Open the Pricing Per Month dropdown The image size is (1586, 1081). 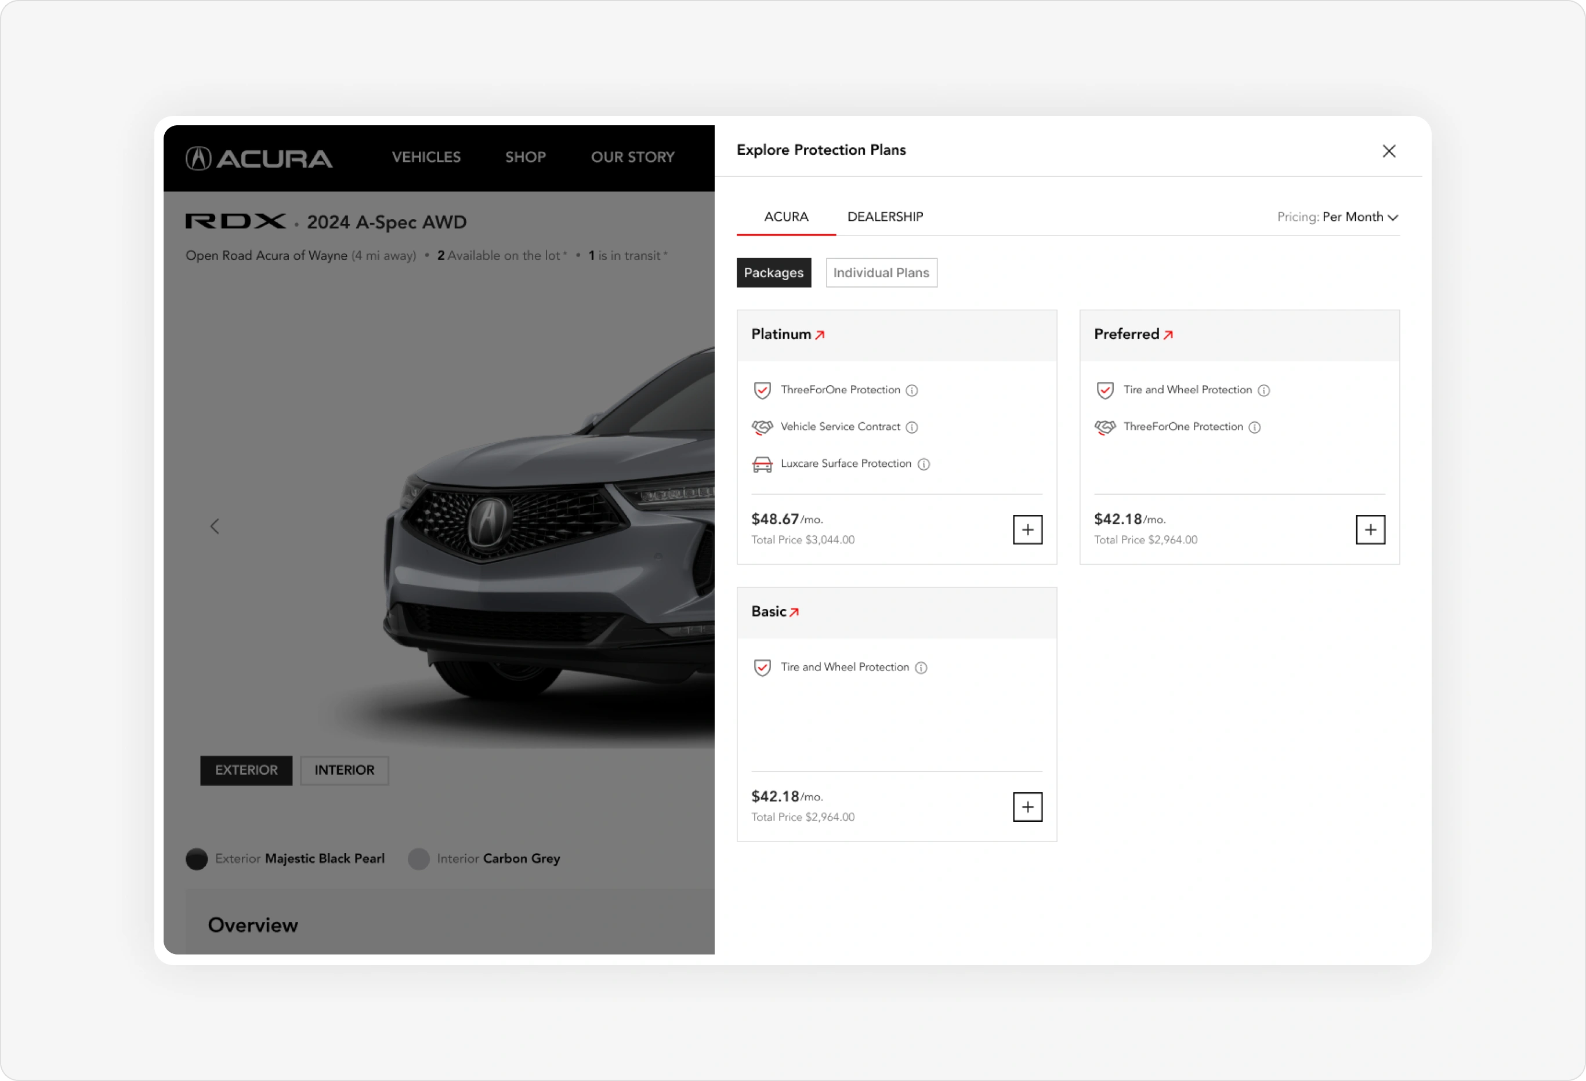point(1338,217)
